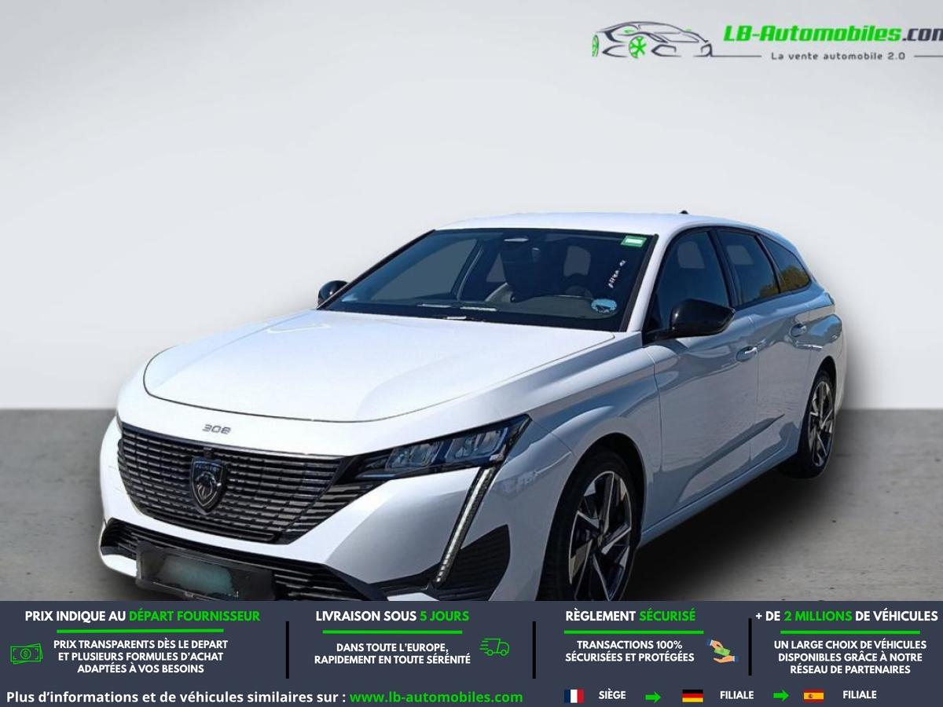Viewport: 943px width, 707px height.
Task: Click the 308 badge on car hood
Action: pyautogui.click(x=216, y=428)
